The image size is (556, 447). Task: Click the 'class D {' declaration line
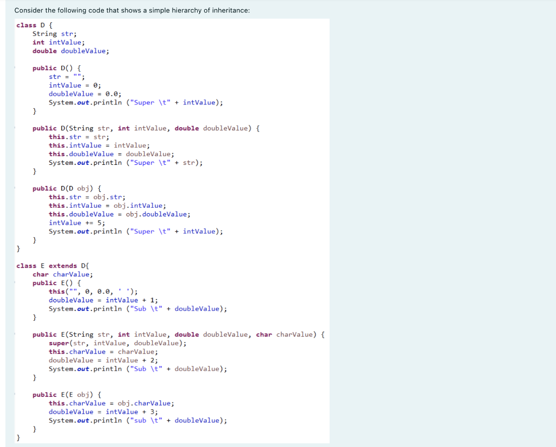pyautogui.click(x=34, y=25)
